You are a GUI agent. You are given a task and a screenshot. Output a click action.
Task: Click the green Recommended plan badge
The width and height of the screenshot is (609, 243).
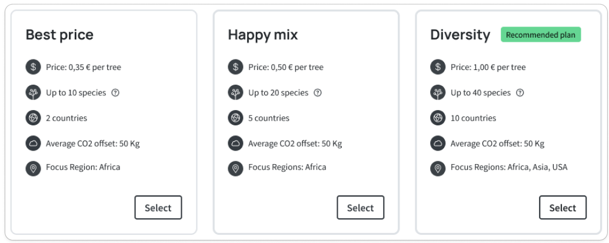[541, 35]
